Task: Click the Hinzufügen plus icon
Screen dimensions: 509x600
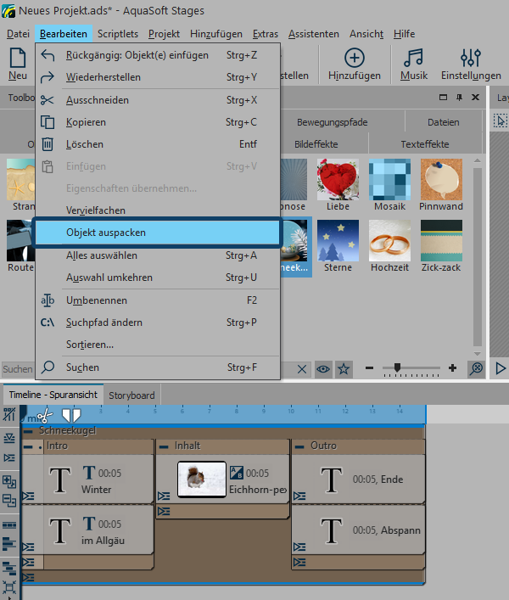Action: 354,63
